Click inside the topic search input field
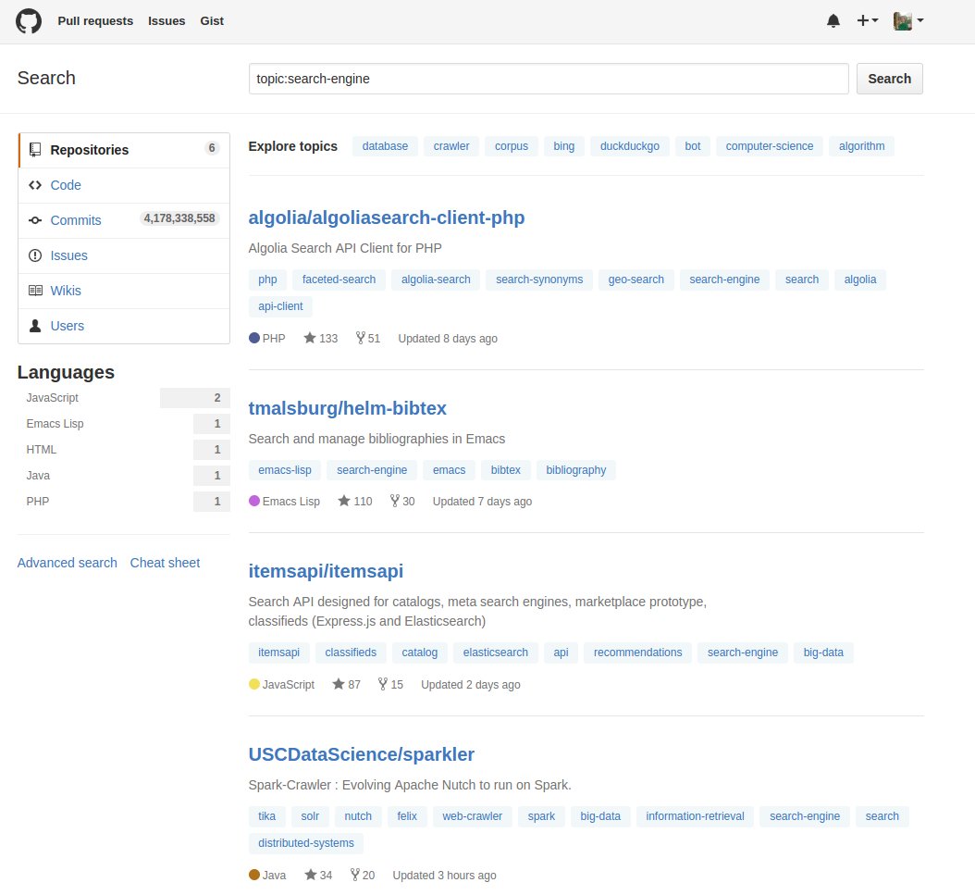The height and width of the screenshot is (895, 975). point(548,79)
